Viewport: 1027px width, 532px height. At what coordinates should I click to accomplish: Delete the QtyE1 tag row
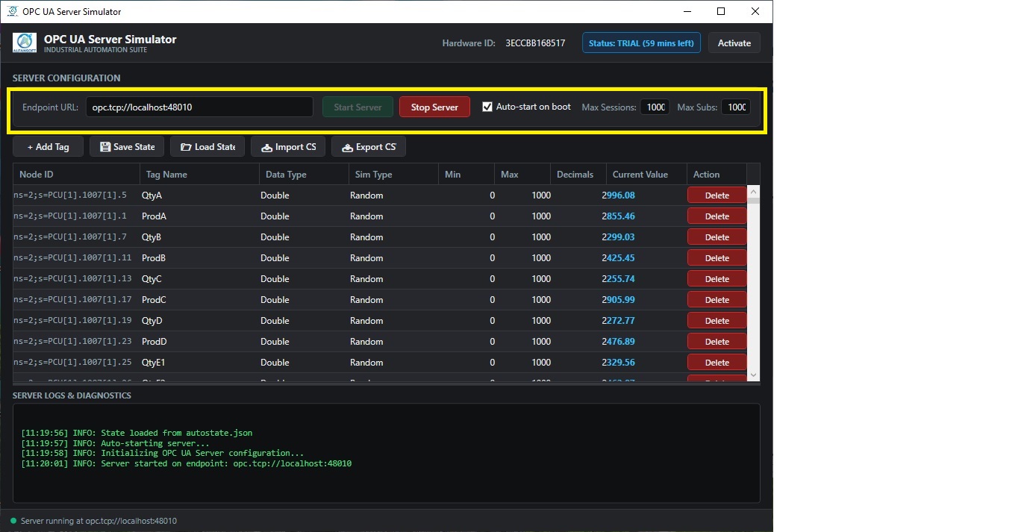(717, 363)
